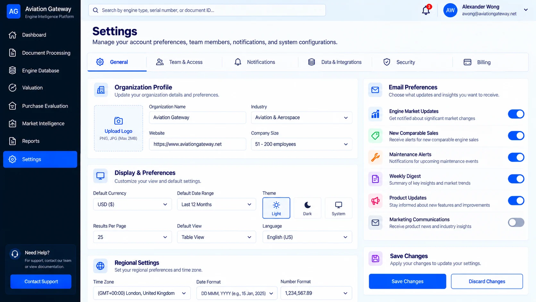This screenshot has height=302, width=536.
Task: Expand the Company Size dropdown
Action: tap(301, 144)
